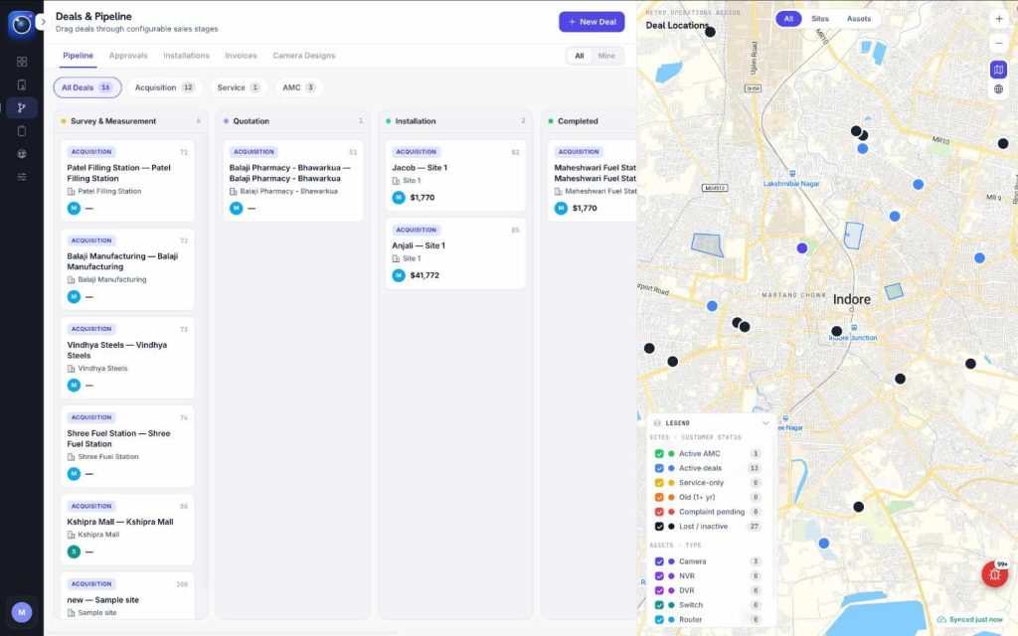
Task: Select the map view icon
Action: [998, 70]
